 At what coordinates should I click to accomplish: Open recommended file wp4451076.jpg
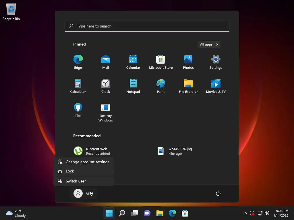175,151
